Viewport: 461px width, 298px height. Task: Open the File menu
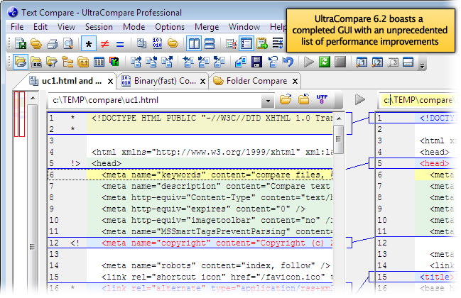pyautogui.click(x=17, y=27)
